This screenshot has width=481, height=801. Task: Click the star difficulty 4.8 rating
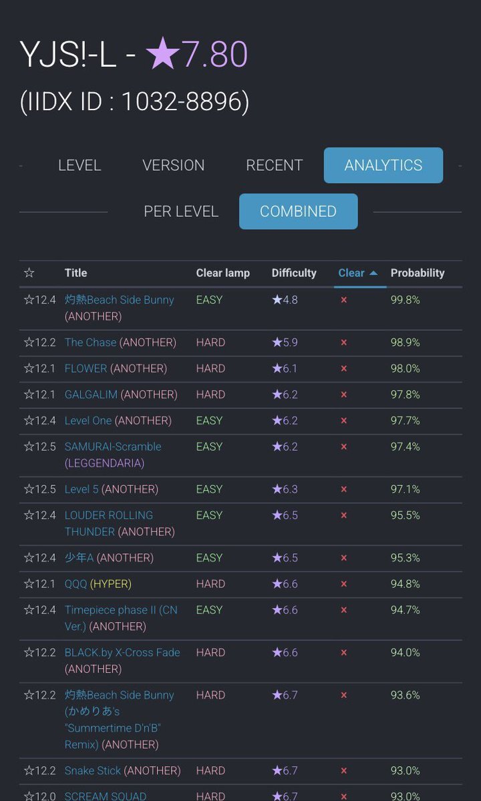click(285, 300)
